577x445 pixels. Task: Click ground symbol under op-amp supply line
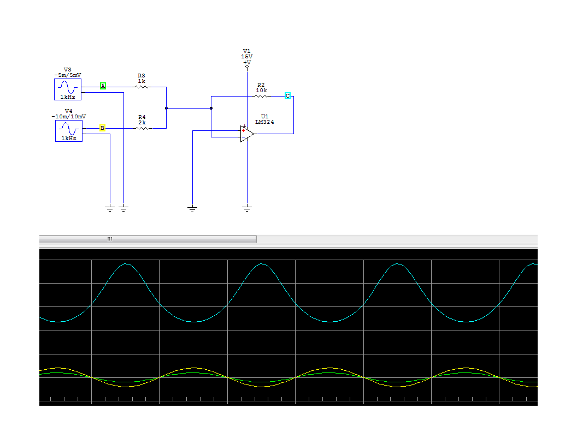pyautogui.click(x=247, y=208)
